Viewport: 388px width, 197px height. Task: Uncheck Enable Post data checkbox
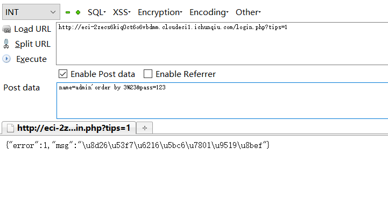(x=63, y=74)
